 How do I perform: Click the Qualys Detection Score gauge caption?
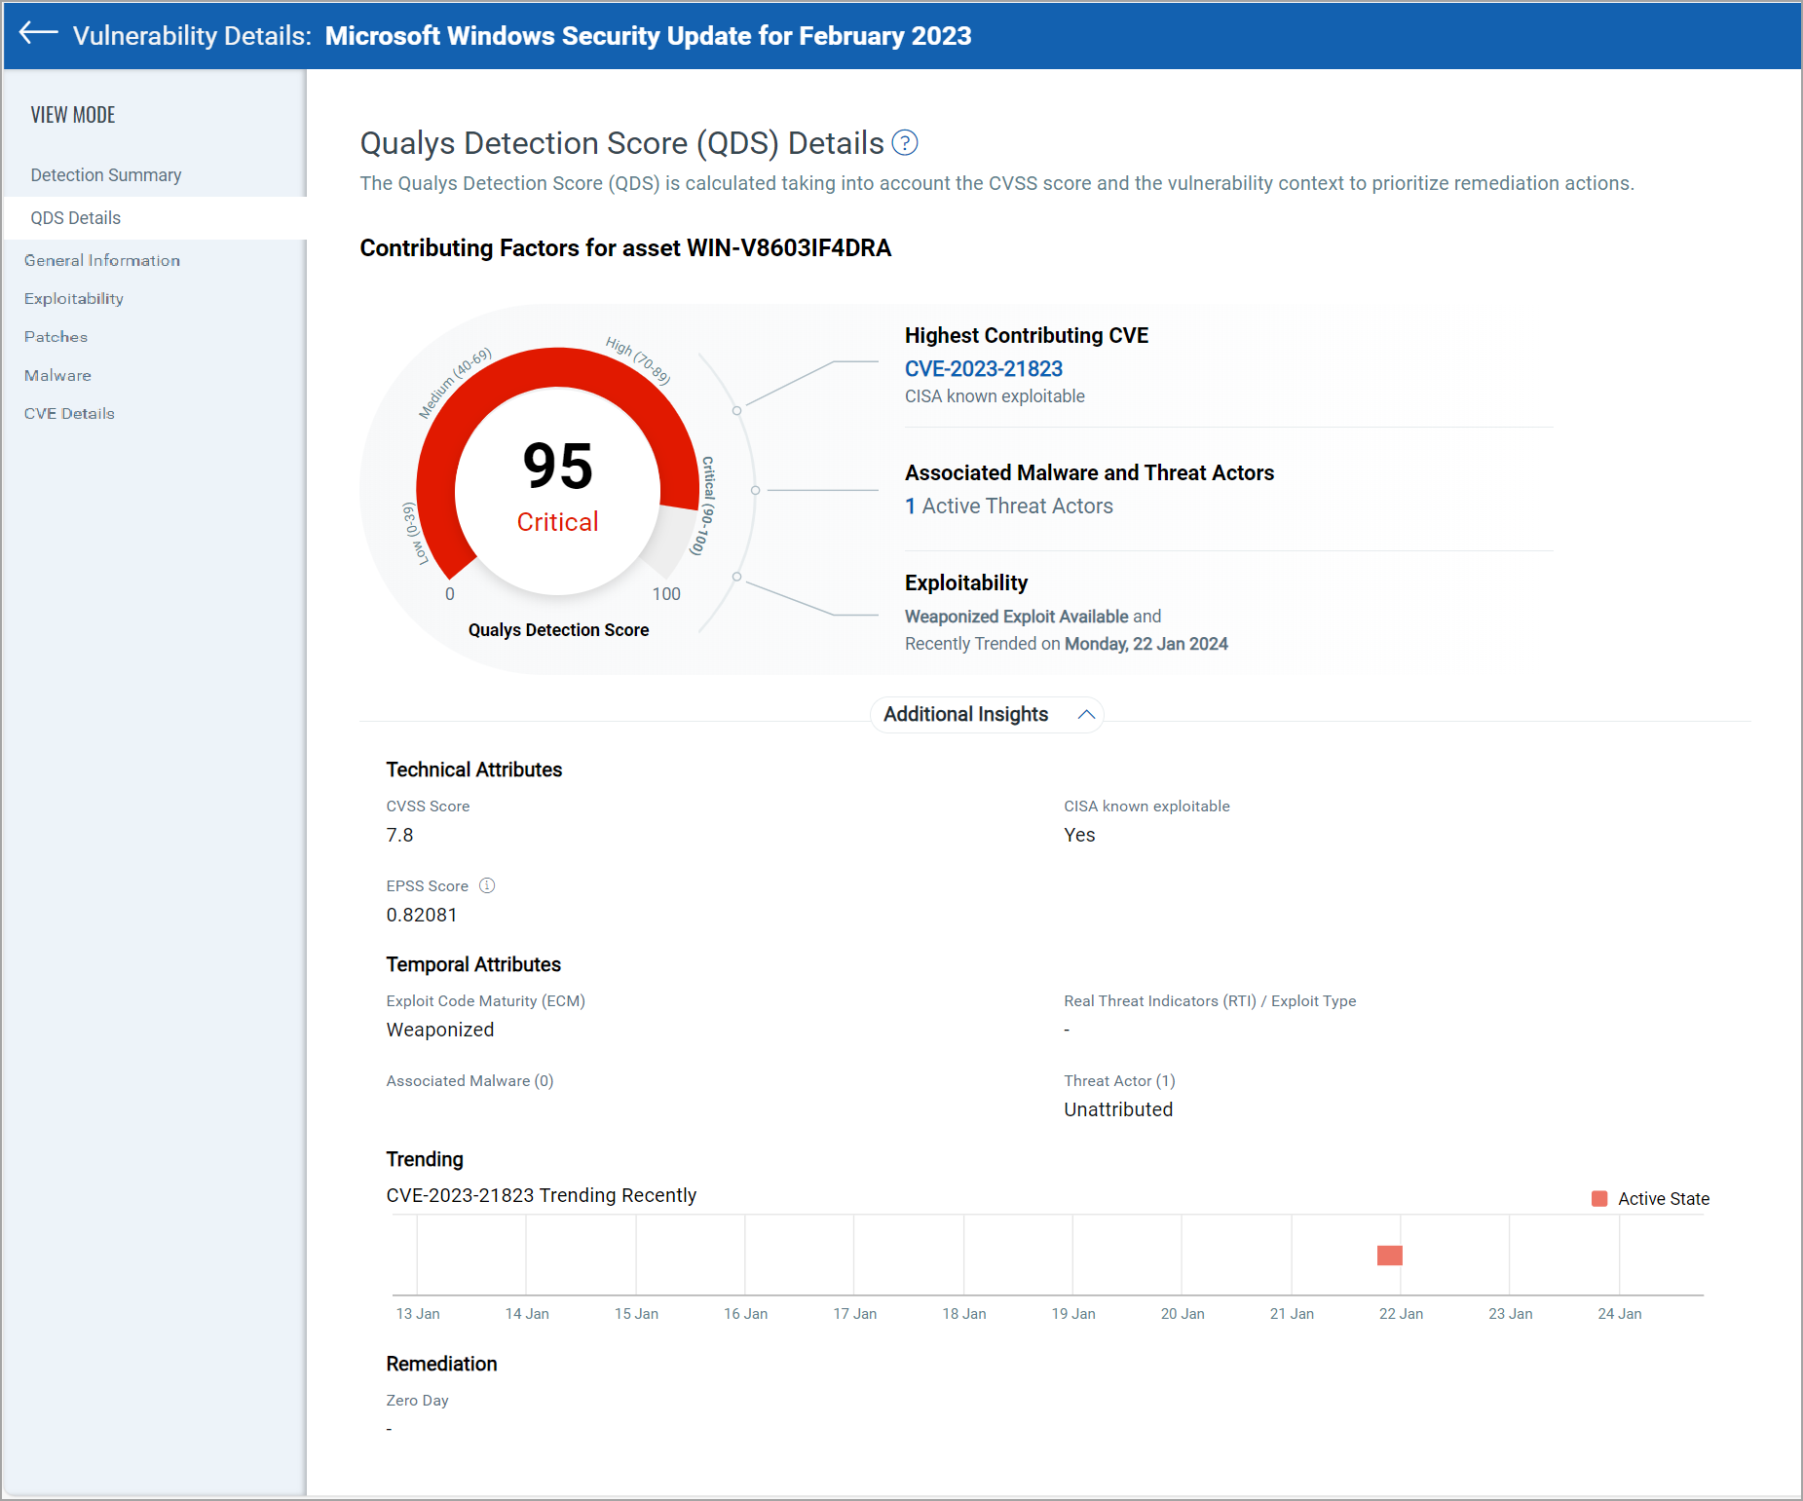pos(558,630)
